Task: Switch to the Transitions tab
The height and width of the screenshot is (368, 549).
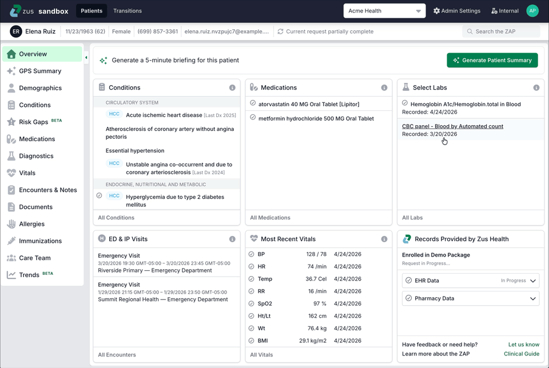Action: [128, 11]
